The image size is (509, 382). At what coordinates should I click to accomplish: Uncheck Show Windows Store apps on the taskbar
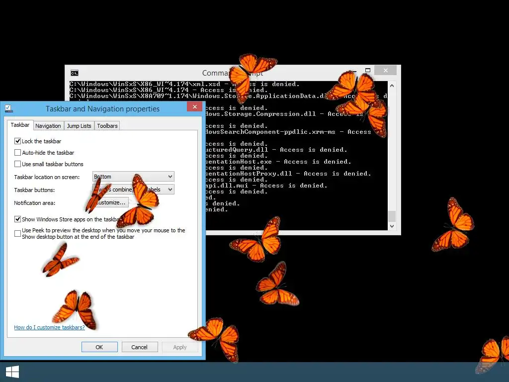(17, 219)
